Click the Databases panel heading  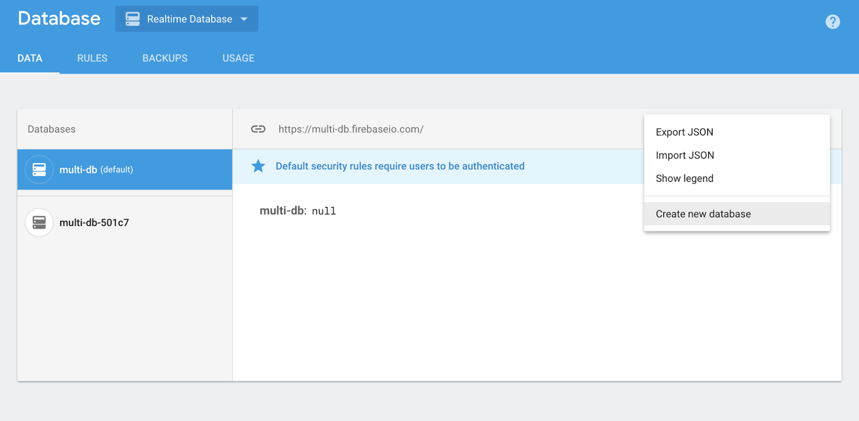click(x=52, y=129)
